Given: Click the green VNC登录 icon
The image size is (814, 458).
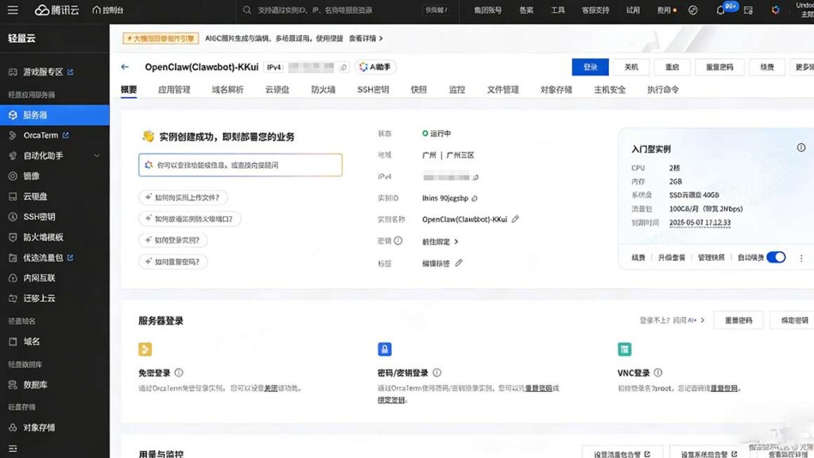Looking at the screenshot, I should pos(625,349).
